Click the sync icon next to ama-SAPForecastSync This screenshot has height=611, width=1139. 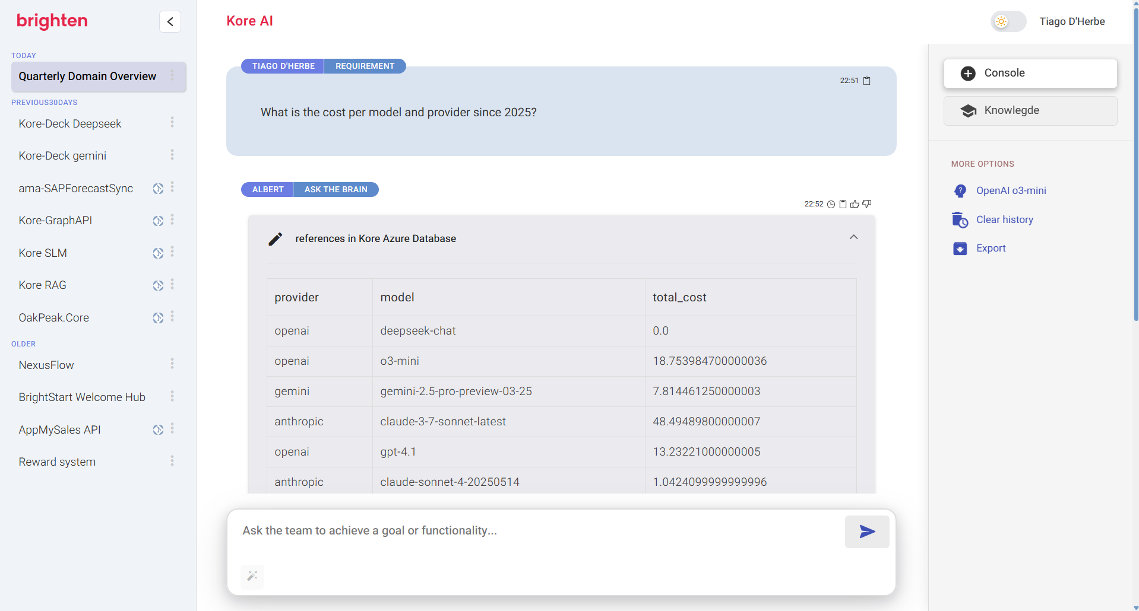158,189
